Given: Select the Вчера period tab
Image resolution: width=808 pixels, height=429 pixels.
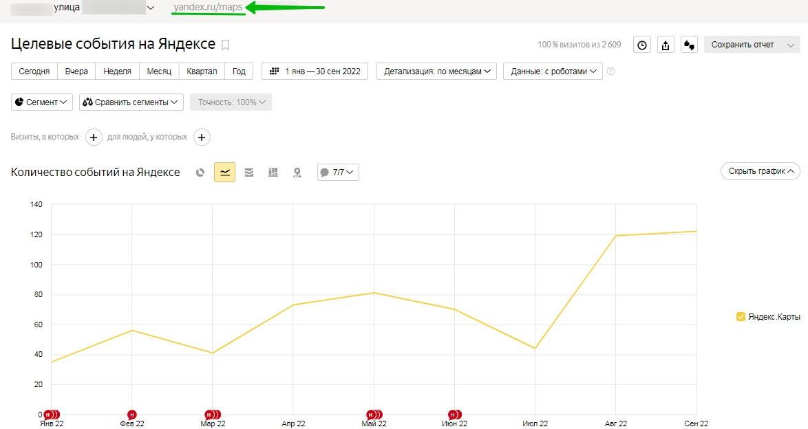Looking at the screenshot, I should pos(76,71).
